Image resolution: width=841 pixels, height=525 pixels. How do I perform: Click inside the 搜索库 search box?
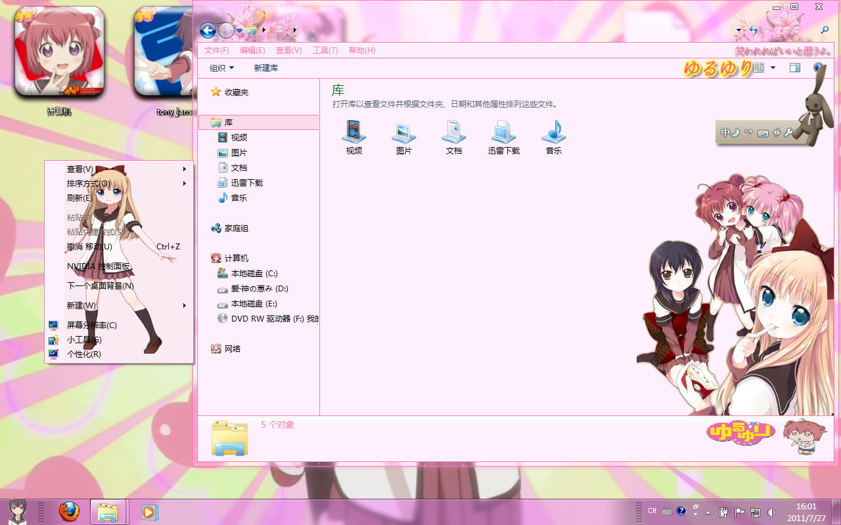click(788, 30)
